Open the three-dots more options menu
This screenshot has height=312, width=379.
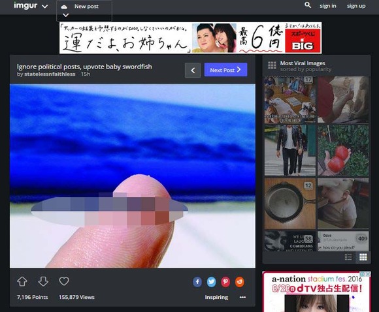(x=242, y=297)
